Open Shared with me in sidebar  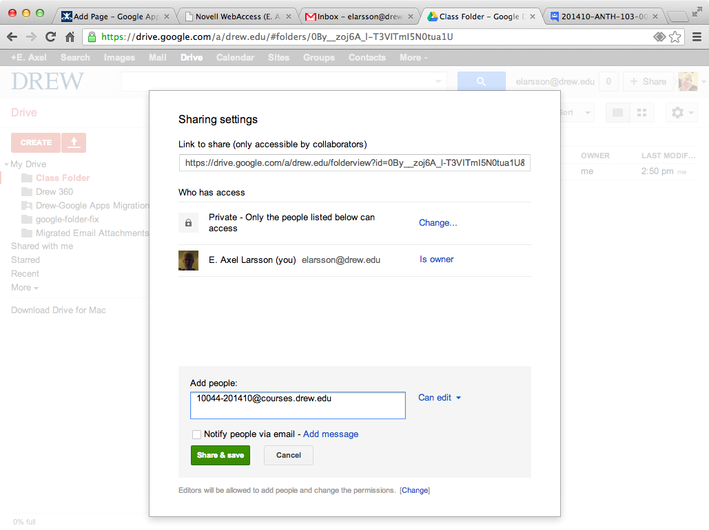pos(42,246)
